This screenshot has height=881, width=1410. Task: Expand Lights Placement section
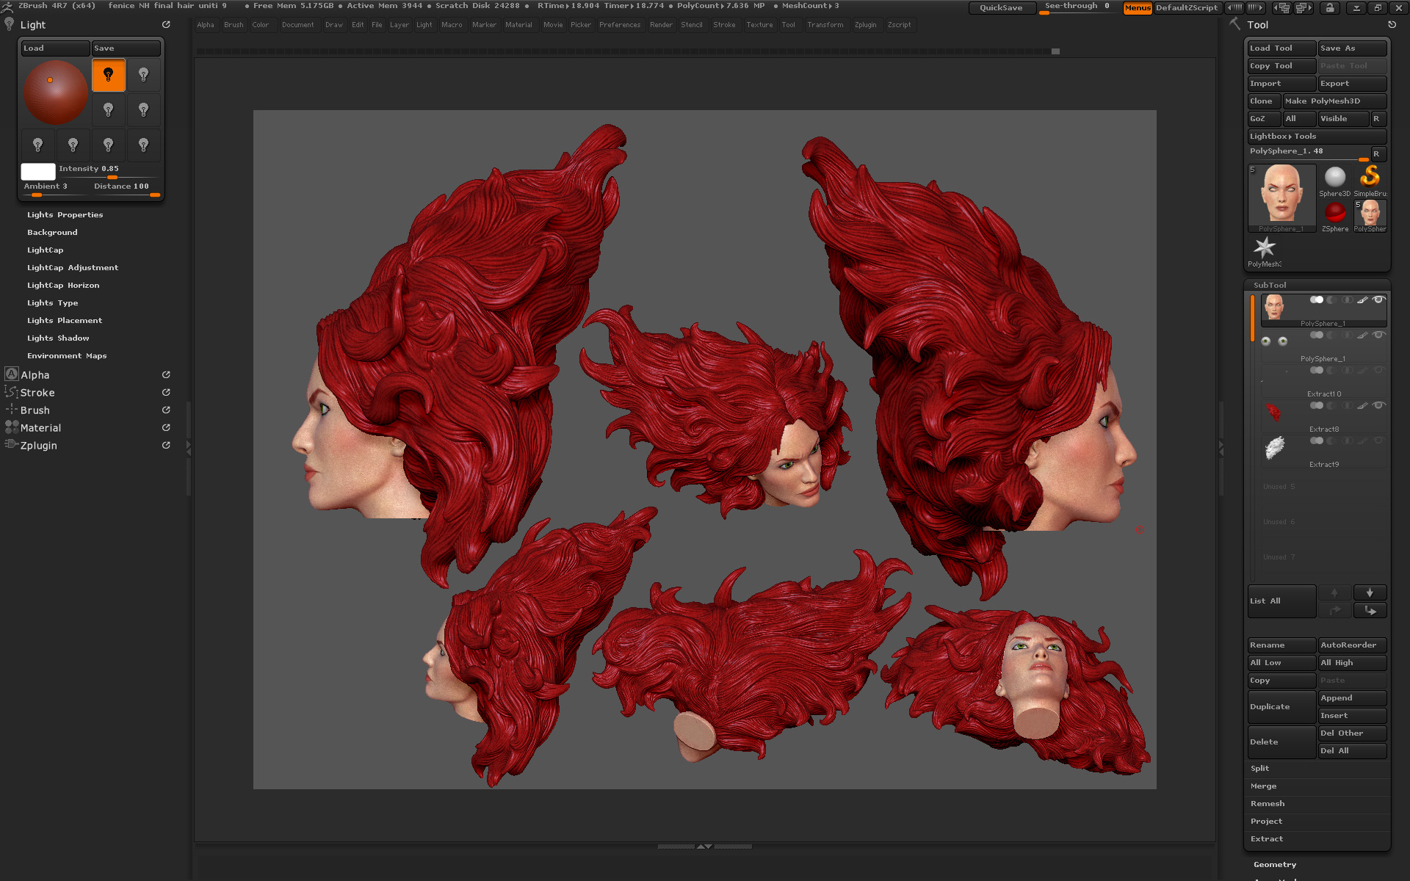pos(65,320)
